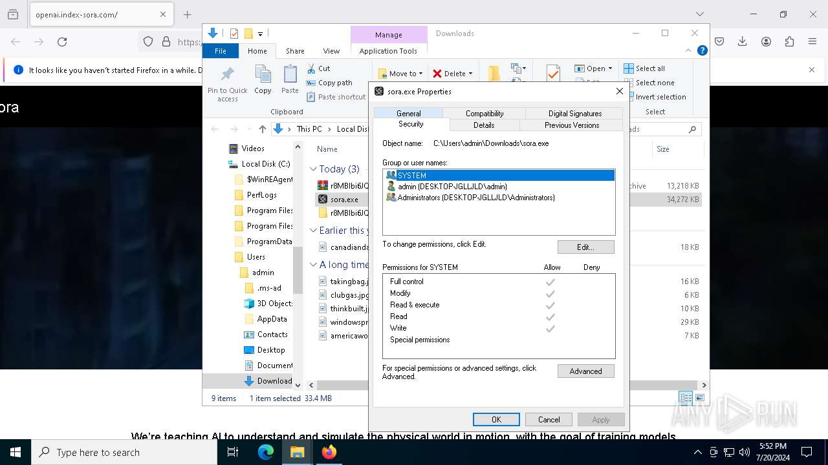
Task: Click Edit... permissions button
Action: [x=585, y=247]
